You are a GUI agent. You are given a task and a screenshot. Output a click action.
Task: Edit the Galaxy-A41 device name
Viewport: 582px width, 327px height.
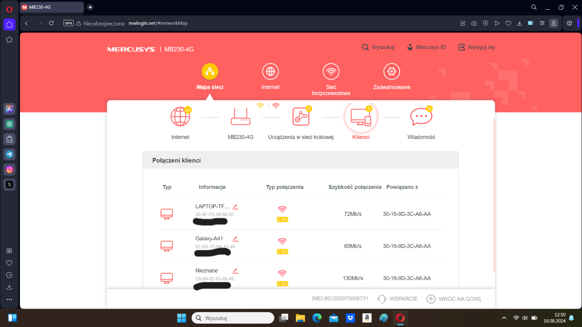click(x=236, y=238)
